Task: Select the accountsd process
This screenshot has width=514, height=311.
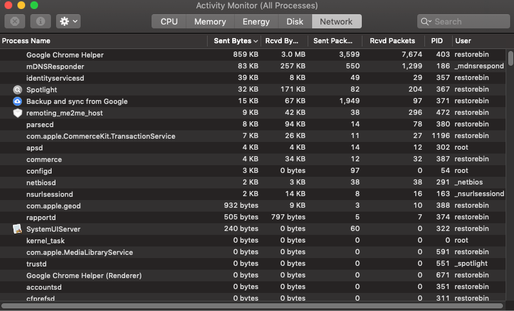Action: pos(44,287)
